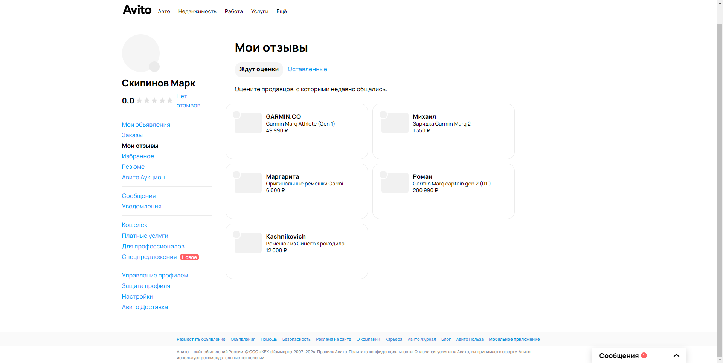Click footer link Авито Журнал
Screen dimensions: 723x363
[x=422, y=340]
